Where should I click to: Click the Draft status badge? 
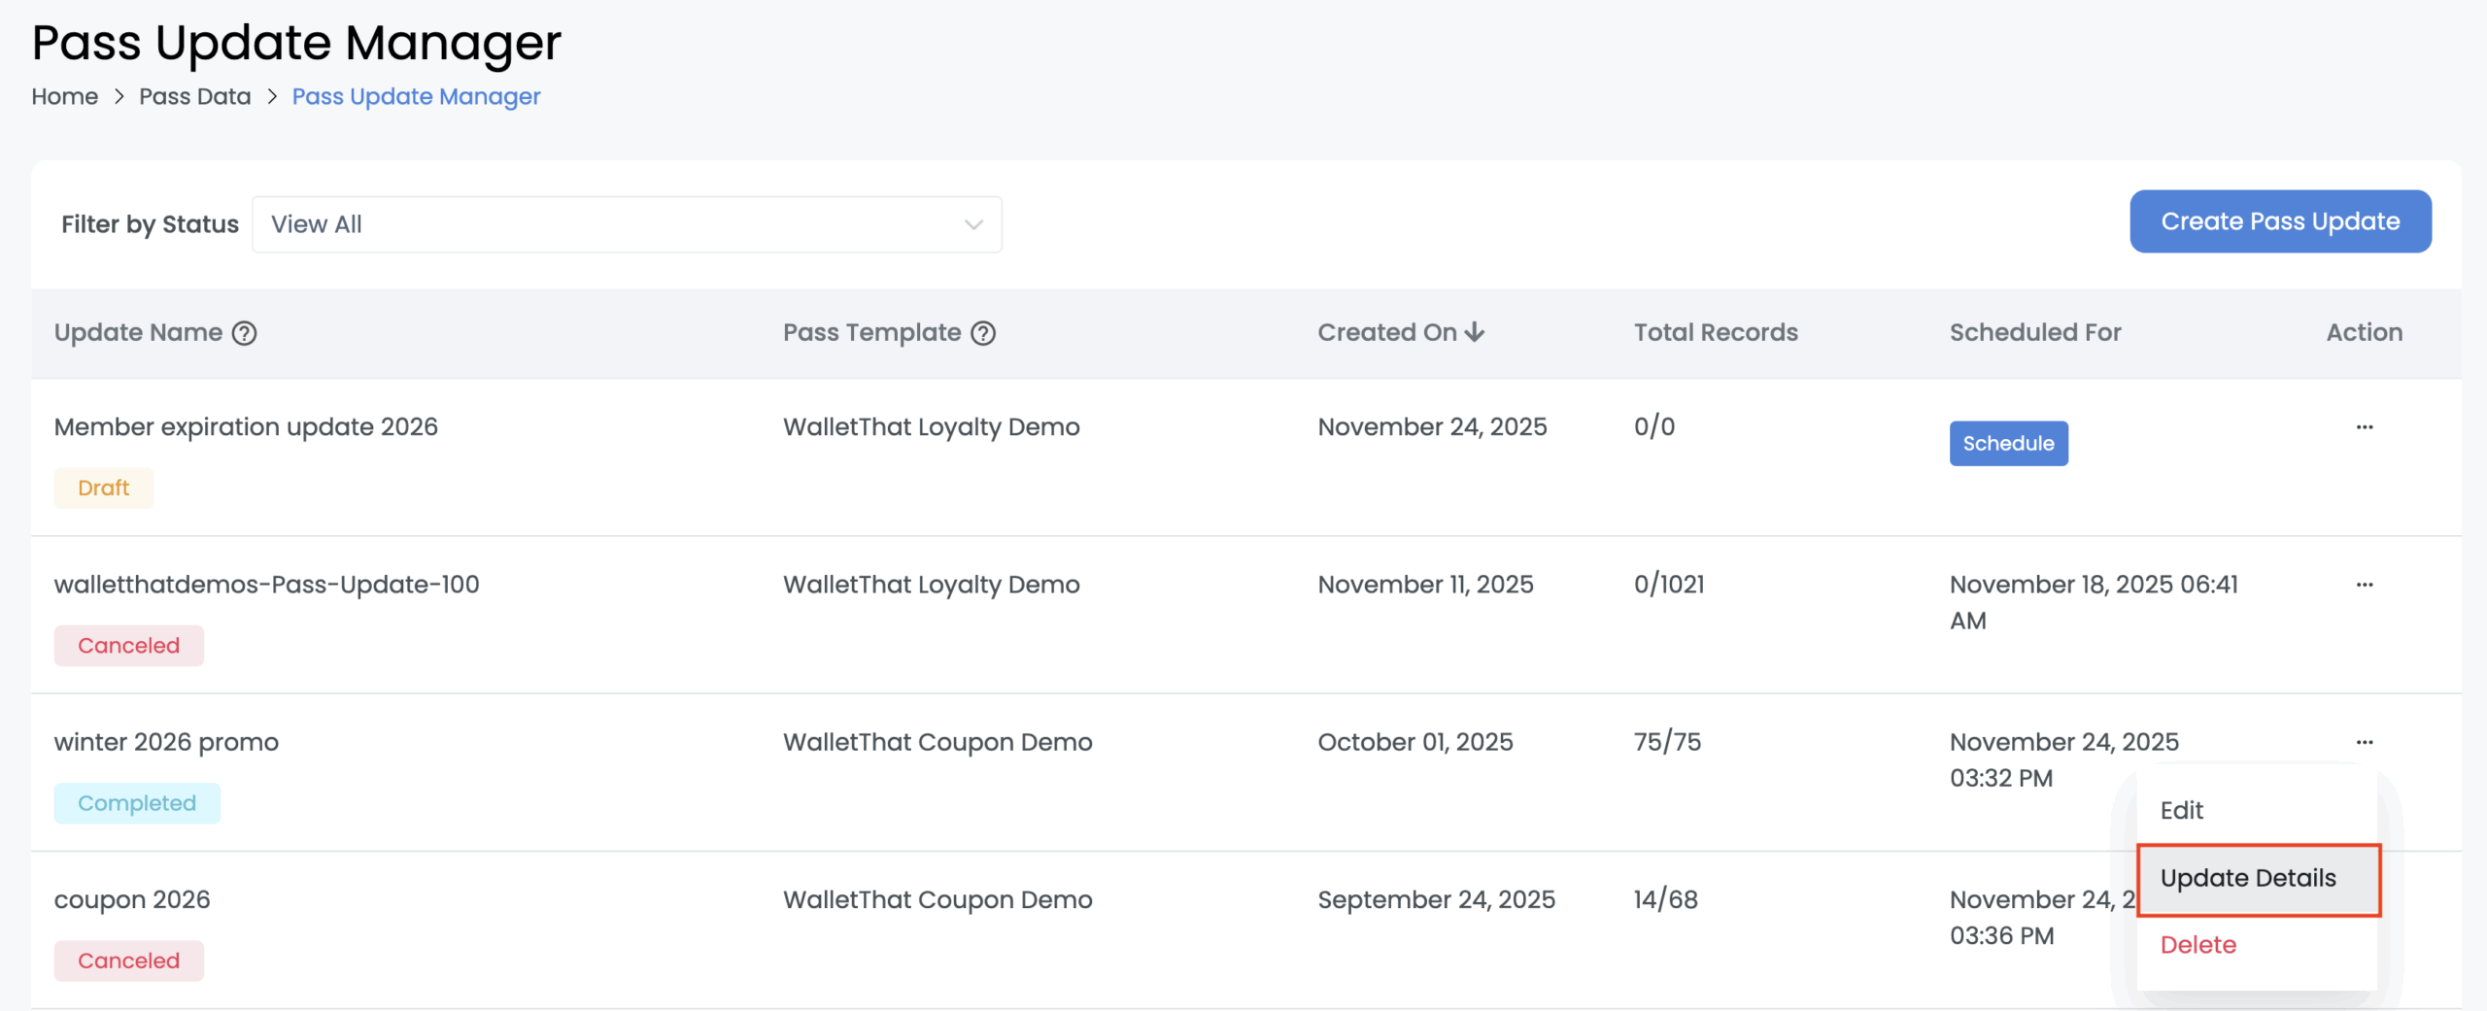pyautogui.click(x=103, y=488)
